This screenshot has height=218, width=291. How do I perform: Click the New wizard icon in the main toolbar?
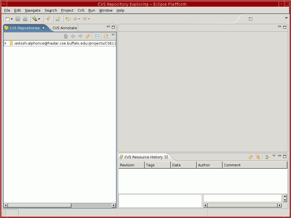click(8, 19)
